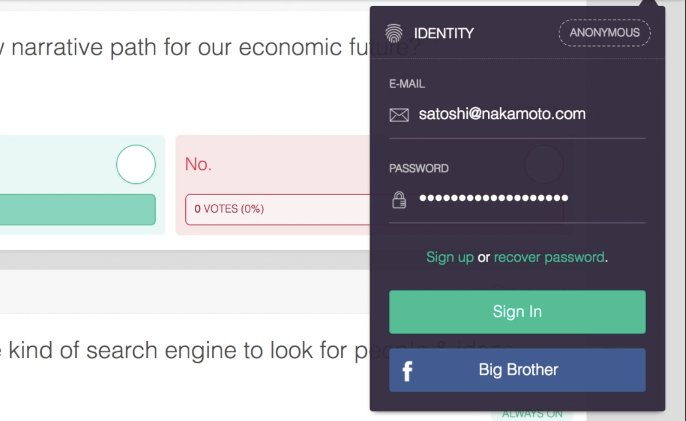Image resolution: width=686 pixels, height=421 pixels.
Task: Click the fingerprint Identity icon
Action: click(394, 33)
